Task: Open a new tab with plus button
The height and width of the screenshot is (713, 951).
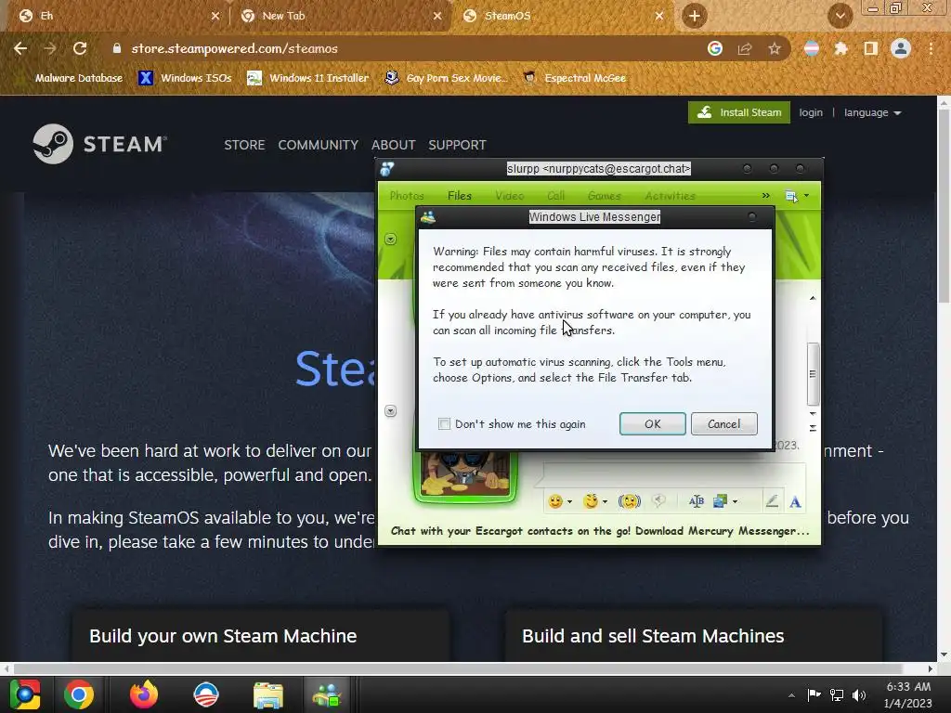Action: click(695, 16)
